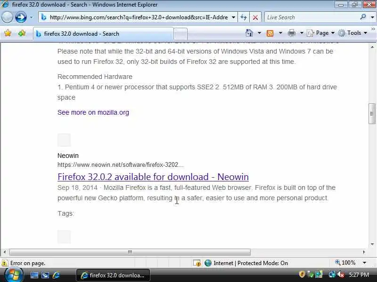Open the recent pages dropdown arrow

tap(31, 17)
